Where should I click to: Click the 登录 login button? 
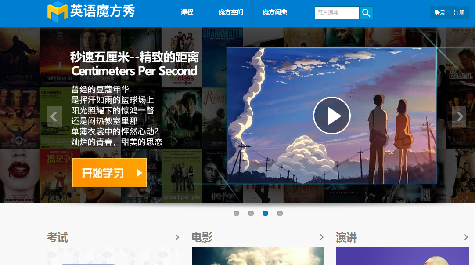(x=439, y=13)
